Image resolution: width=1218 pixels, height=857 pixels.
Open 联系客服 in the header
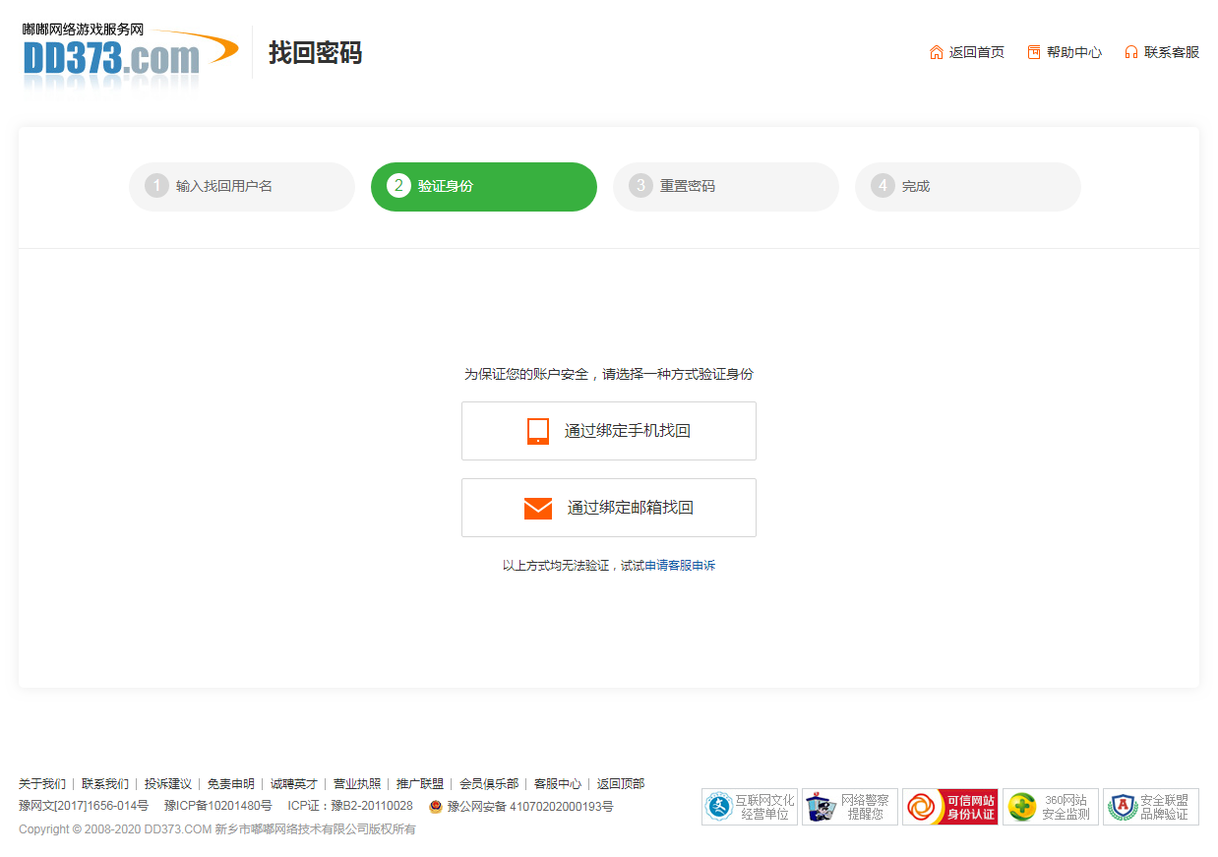1172,52
